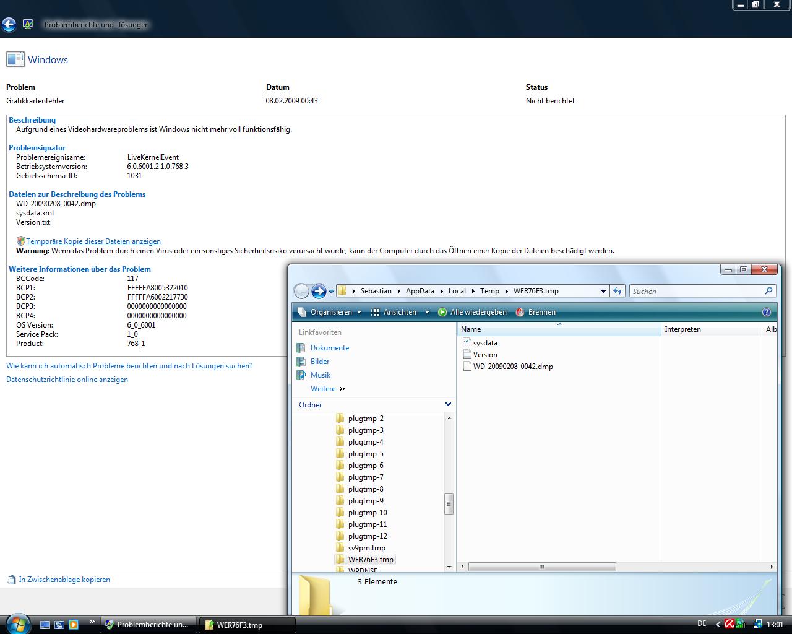Viewport: 792px width, 634px height.
Task: Select 'WER76F3.tmp' in the address breadcrumb
Action: point(536,291)
